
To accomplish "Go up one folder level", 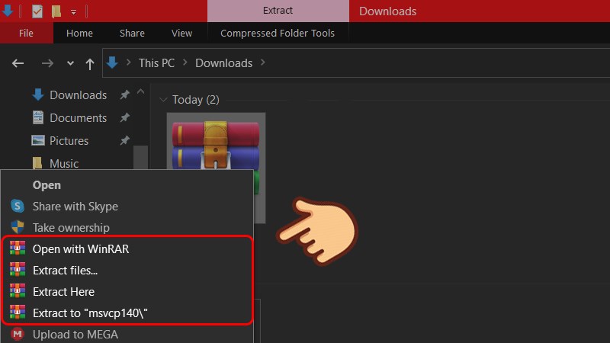I will click(x=89, y=64).
